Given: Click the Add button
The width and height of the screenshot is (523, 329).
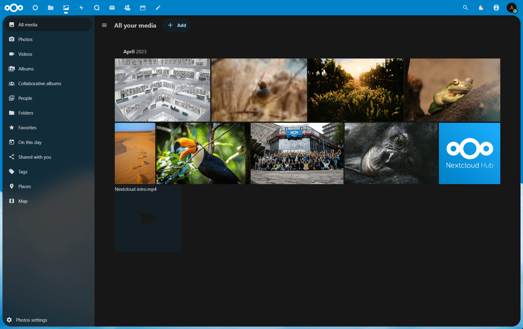Looking at the screenshot, I should [177, 25].
